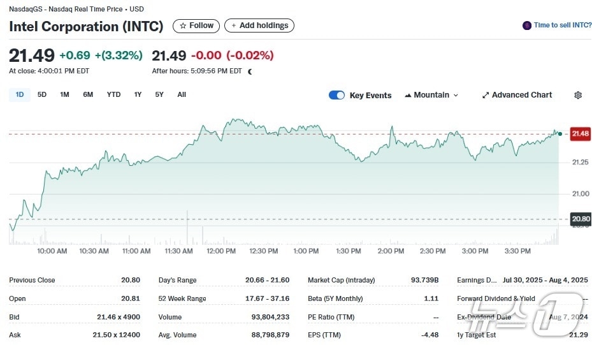592x345 pixels.
Task: Switch chart to the All range
Action: click(182, 94)
